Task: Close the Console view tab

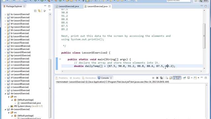Action: click(x=111, y=78)
